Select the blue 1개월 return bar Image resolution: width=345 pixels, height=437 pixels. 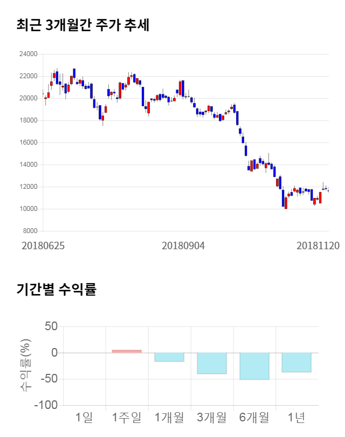point(169,357)
